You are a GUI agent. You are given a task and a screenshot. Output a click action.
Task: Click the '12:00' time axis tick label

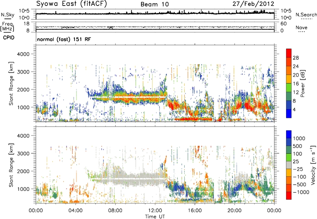[155, 211]
